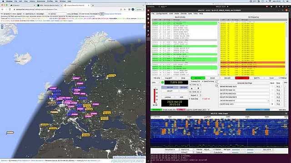Click the red Enable Tx button
The height and width of the screenshot is (163, 291).
tap(242, 78)
